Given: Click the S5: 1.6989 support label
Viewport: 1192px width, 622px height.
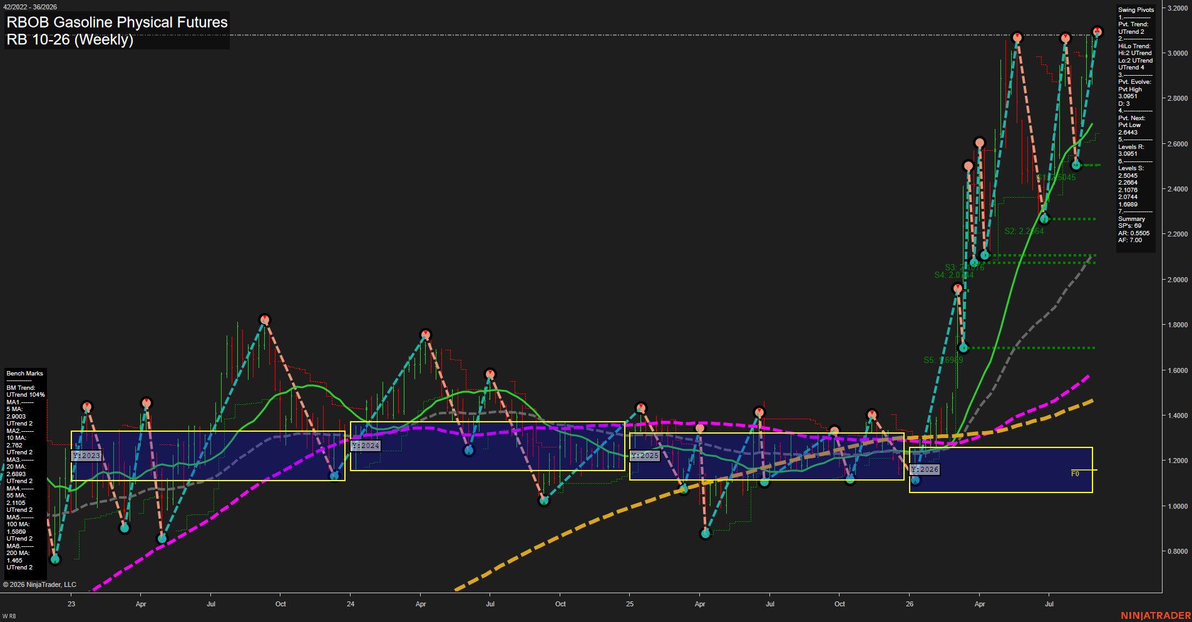Looking at the screenshot, I should click(943, 360).
